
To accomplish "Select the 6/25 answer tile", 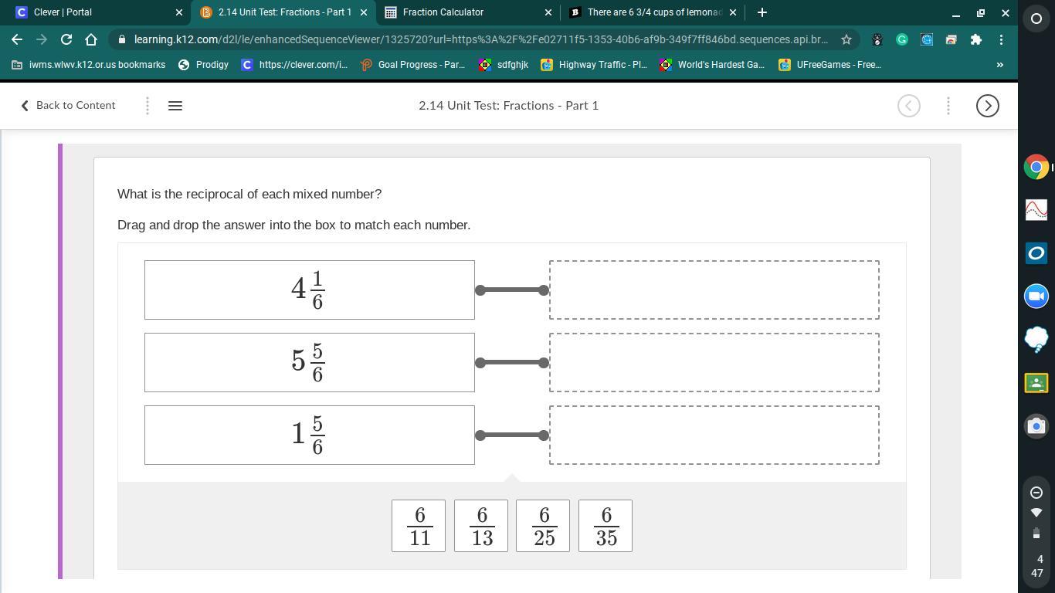I will (x=543, y=526).
